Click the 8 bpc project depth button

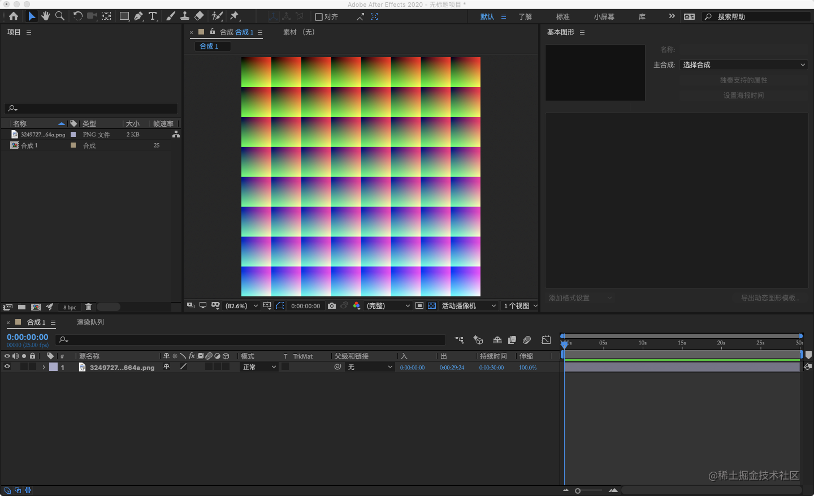point(69,307)
